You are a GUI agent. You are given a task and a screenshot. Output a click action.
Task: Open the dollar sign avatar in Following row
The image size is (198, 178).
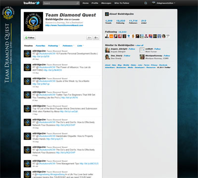pos(133,36)
